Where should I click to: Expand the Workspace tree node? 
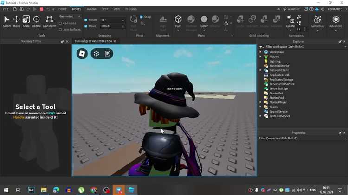[261, 52]
